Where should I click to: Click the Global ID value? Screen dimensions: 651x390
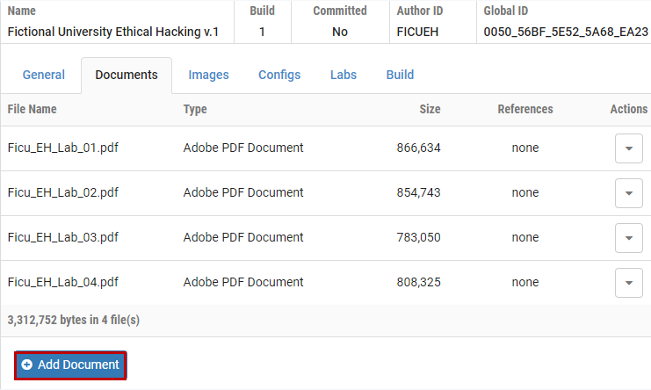(x=566, y=32)
